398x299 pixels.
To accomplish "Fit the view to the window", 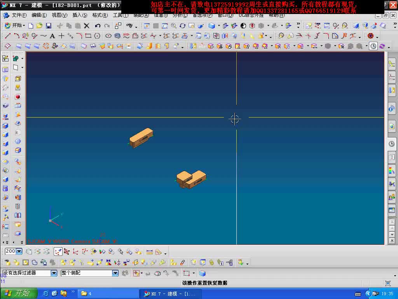I will (x=147, y=26).
